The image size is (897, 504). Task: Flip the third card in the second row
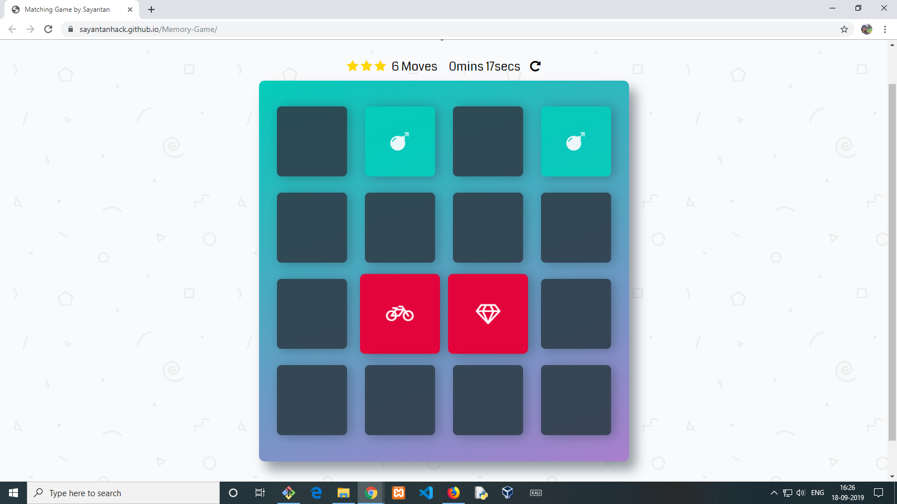point(488,227)
